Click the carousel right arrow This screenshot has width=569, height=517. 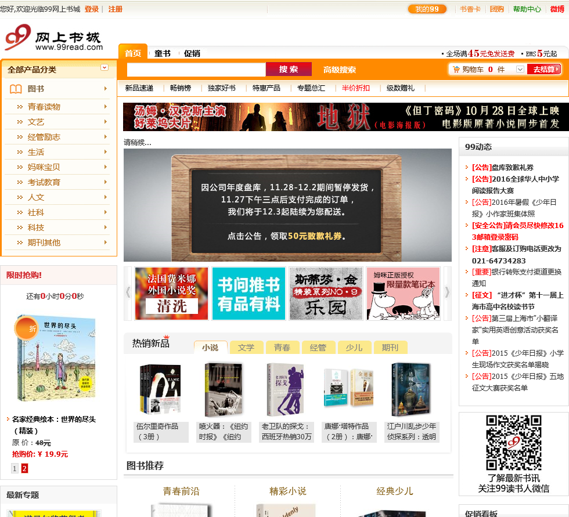pyautogui.click(x=447, y=292)
